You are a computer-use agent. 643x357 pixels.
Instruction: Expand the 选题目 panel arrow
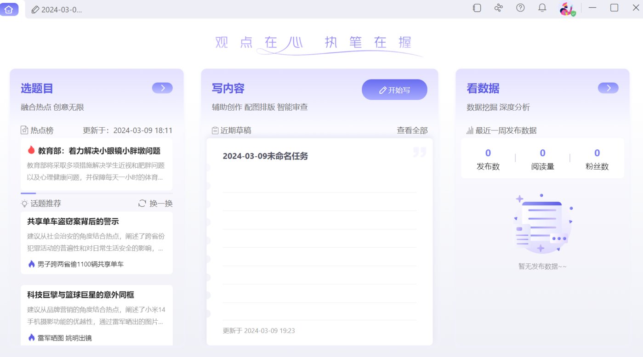[162, 88]
